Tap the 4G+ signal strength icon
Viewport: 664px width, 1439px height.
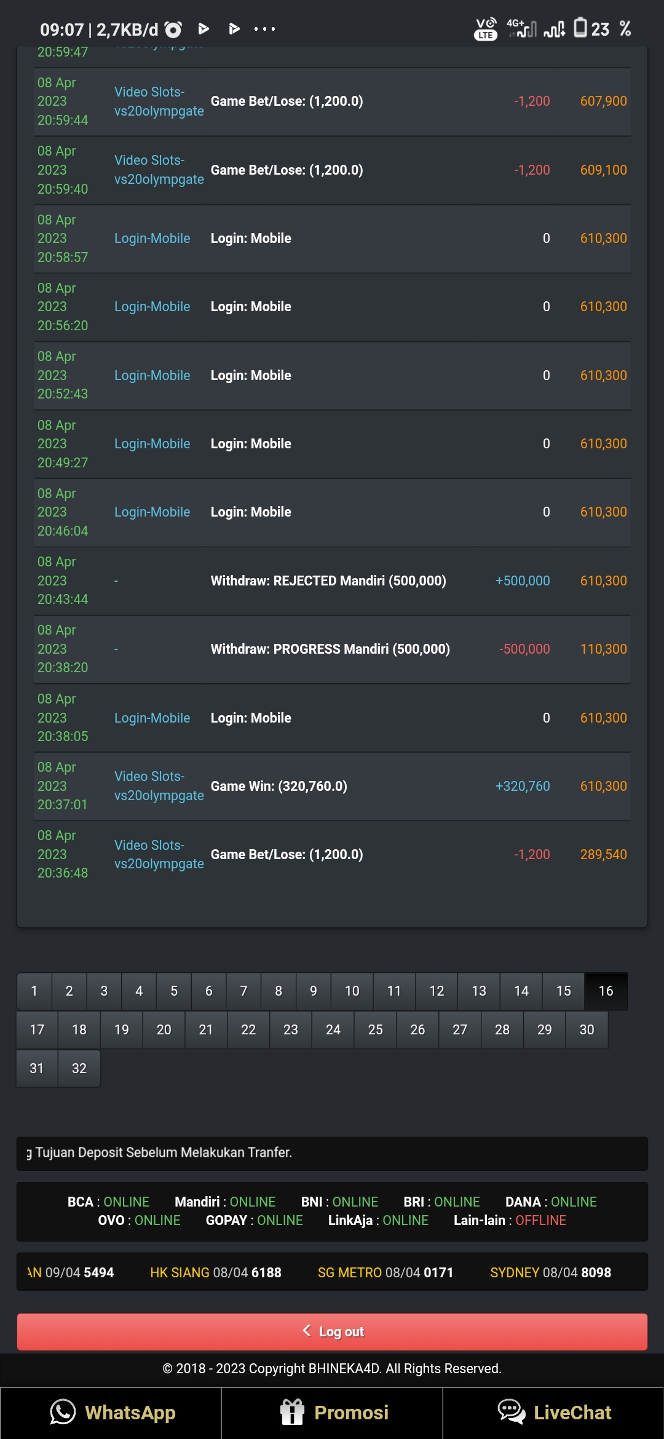[521, 28]
